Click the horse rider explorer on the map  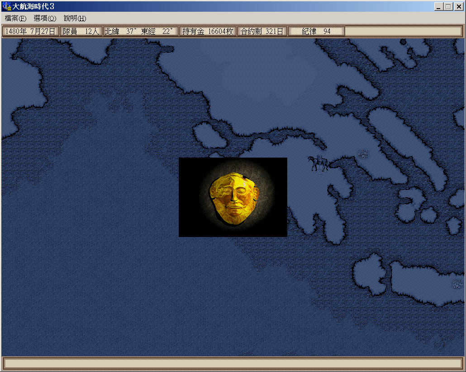pos(319,163)
